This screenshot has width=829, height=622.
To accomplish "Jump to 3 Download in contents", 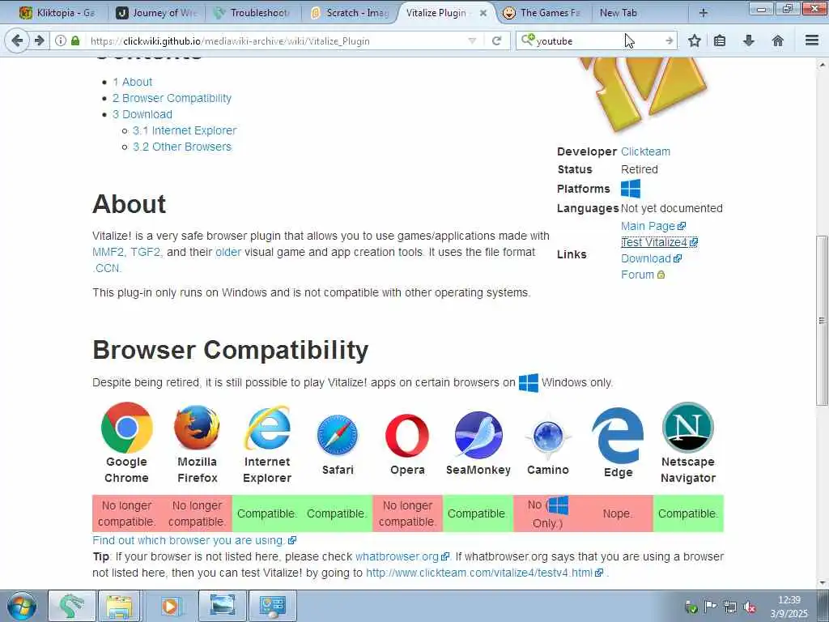I will [142, 114].
